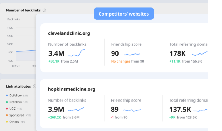The width and height of the screenshot is (222, 131).
Task: Click the red -1 friendship score change
Action: [112, 117]
